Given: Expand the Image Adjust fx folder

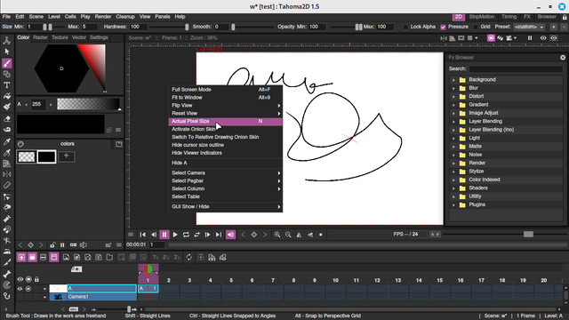Looking at the screenshot, I should (x=453, y=113).
